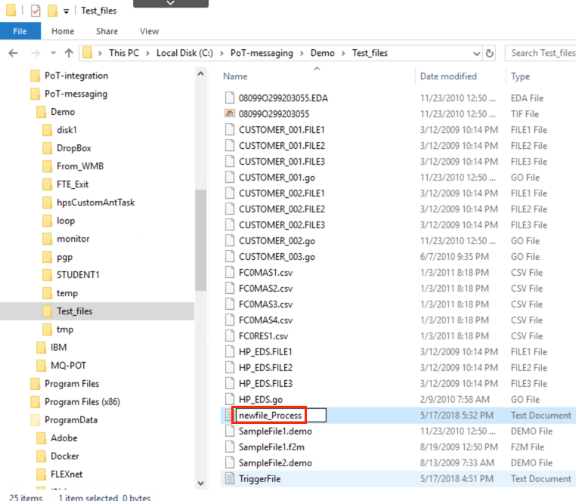The image size is (576, 501).
Task: Open the recent locations dropdown arrow
Action: [53, 53]
